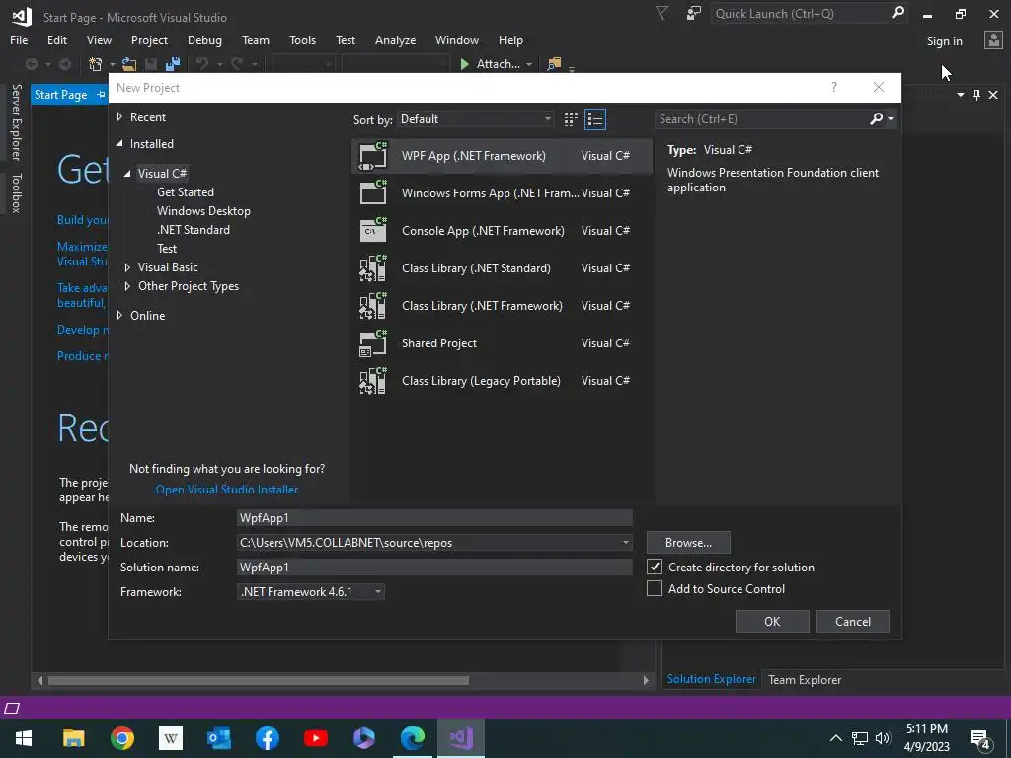
Task: Expand the Visual Basic tree node
Action: [x=127, y=266]
